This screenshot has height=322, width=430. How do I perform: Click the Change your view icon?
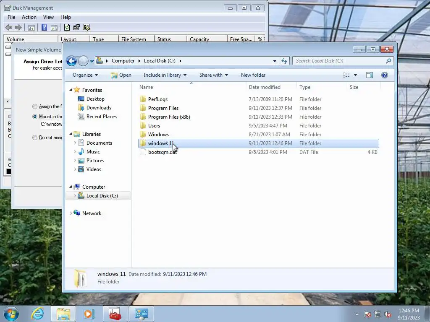click(x=346, y=75)
